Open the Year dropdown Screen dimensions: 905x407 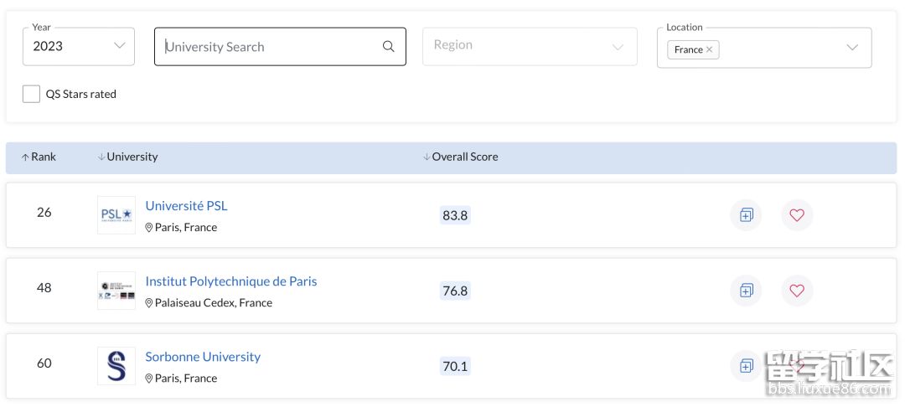[78, 46]
